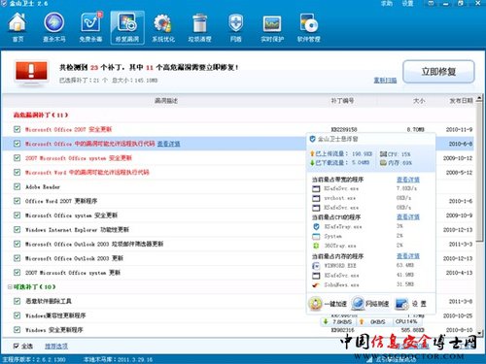Select Microsoft Office Outlook 2003 更新 row

tap(238, 258)
